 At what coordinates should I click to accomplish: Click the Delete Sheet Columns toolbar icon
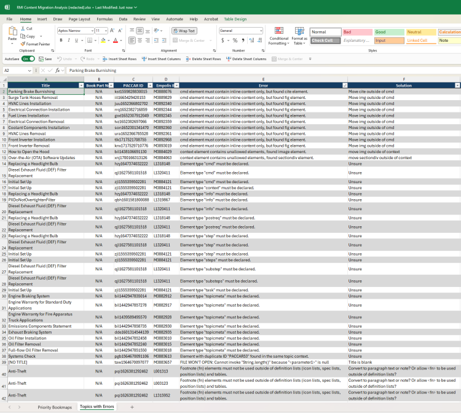[229, 59]
